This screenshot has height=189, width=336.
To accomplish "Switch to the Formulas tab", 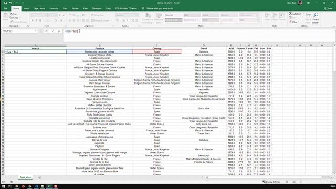I will 54,8.
